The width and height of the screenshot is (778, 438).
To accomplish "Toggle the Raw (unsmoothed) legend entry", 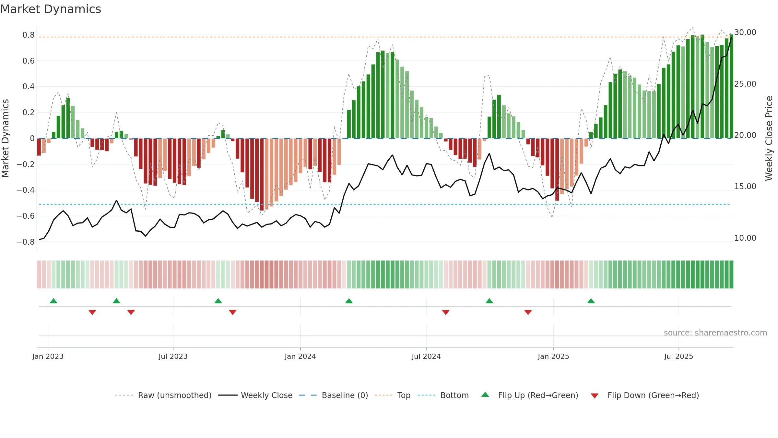I will click(x=175, y=395).
